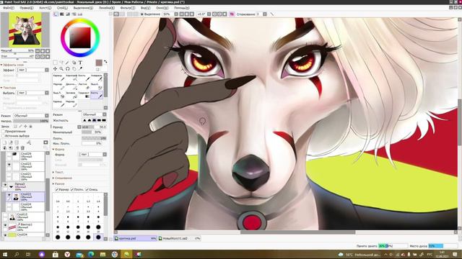The image size is (462, 259).
Task: Toggle visibility of Папка3 folder
Action: (5, 185)
